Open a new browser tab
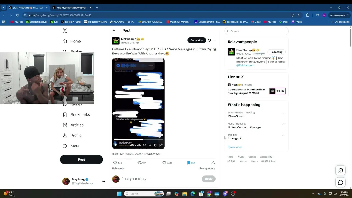Screen dimensions: 352x198 [97, 7]
